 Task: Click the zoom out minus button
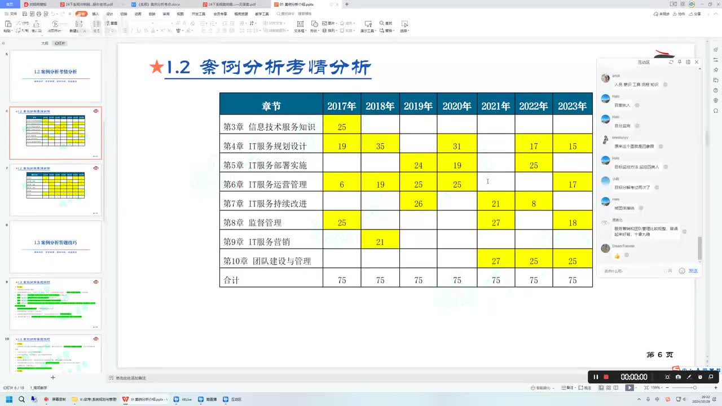pos(667,388)
